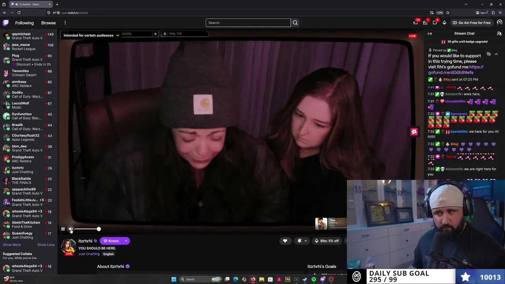The height and width of the screenshot is (284, 505).
Task: Click the Windows taskbar Search box
Action: (x=201, y=279)
